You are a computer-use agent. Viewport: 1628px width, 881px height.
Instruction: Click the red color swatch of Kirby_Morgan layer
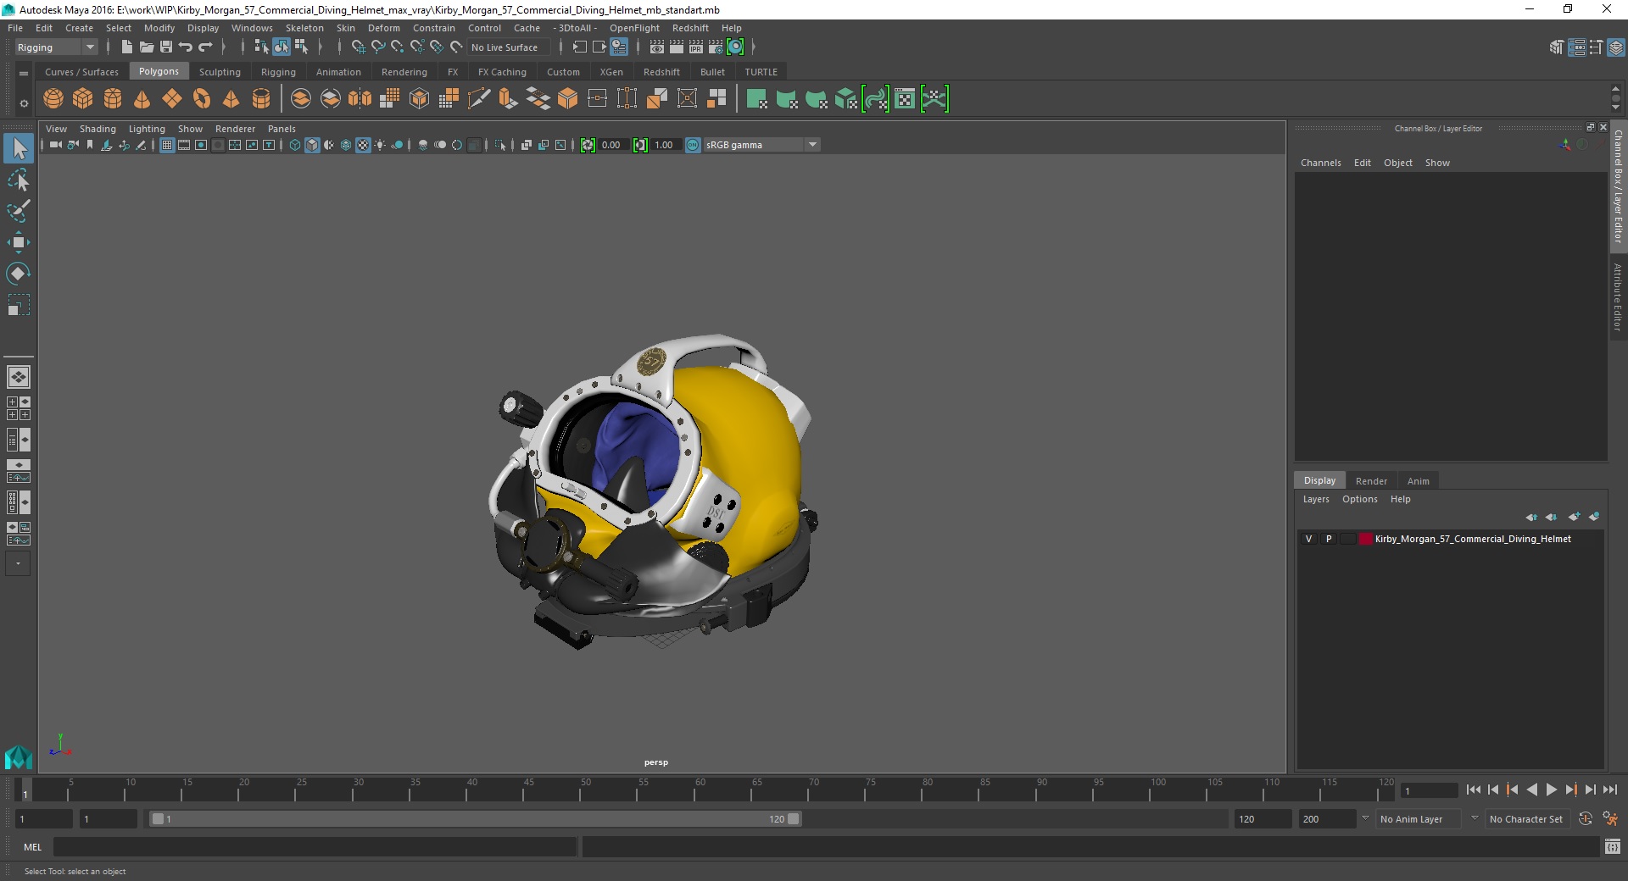[1365, 539]
